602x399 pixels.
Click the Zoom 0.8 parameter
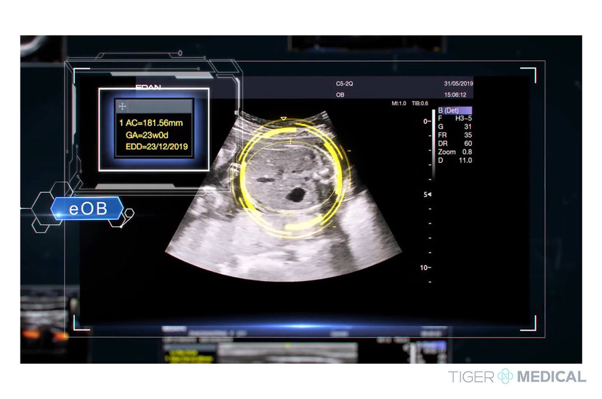[455, 152]
